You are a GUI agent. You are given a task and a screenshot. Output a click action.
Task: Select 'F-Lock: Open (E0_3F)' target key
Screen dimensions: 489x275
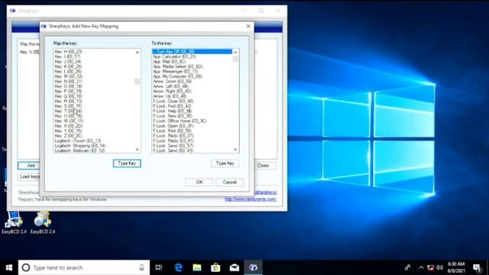[x=173, y=126]
